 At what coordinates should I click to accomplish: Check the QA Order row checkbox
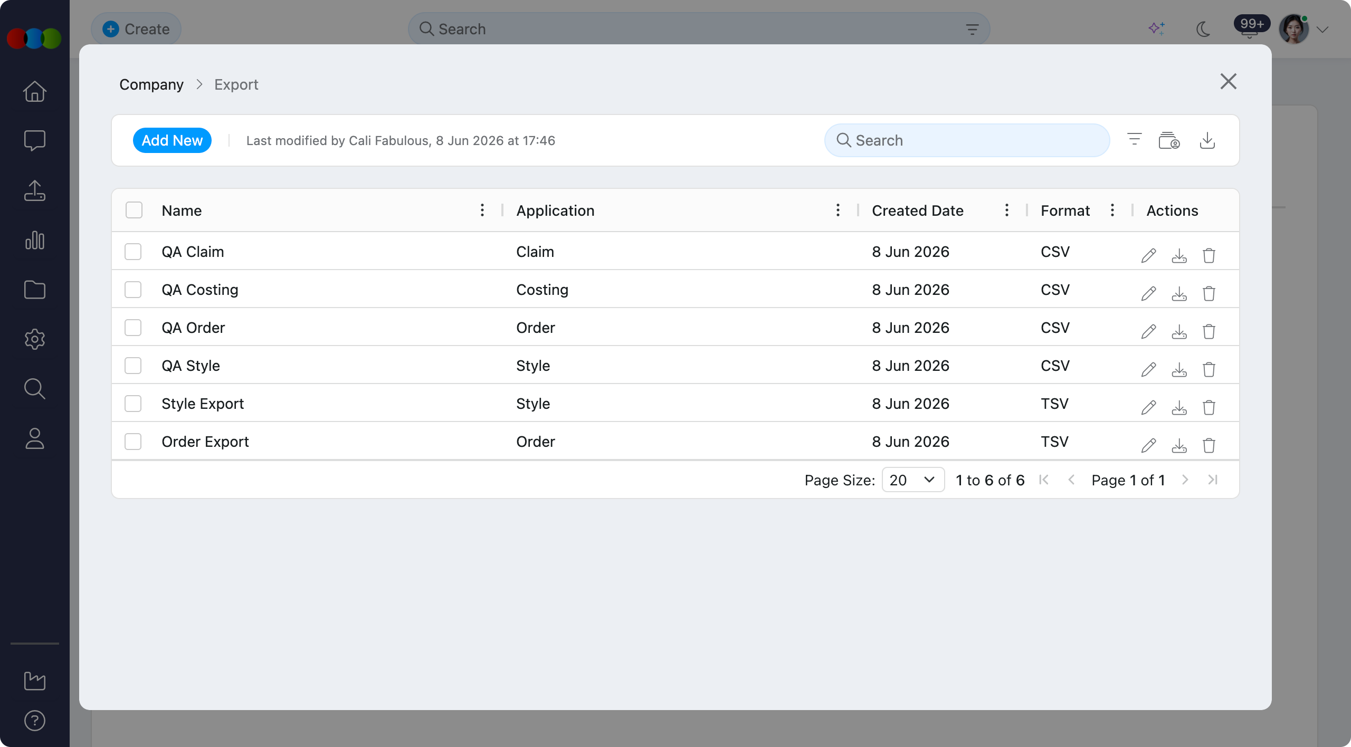pyautogui.click(x=133, y=328)
